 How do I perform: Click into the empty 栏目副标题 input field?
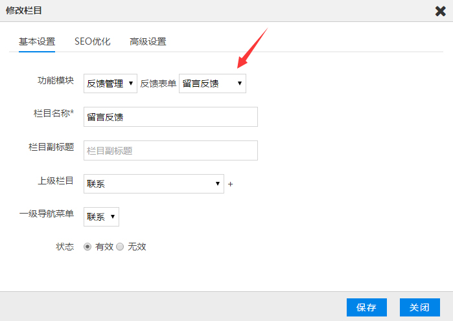point(170,150)
